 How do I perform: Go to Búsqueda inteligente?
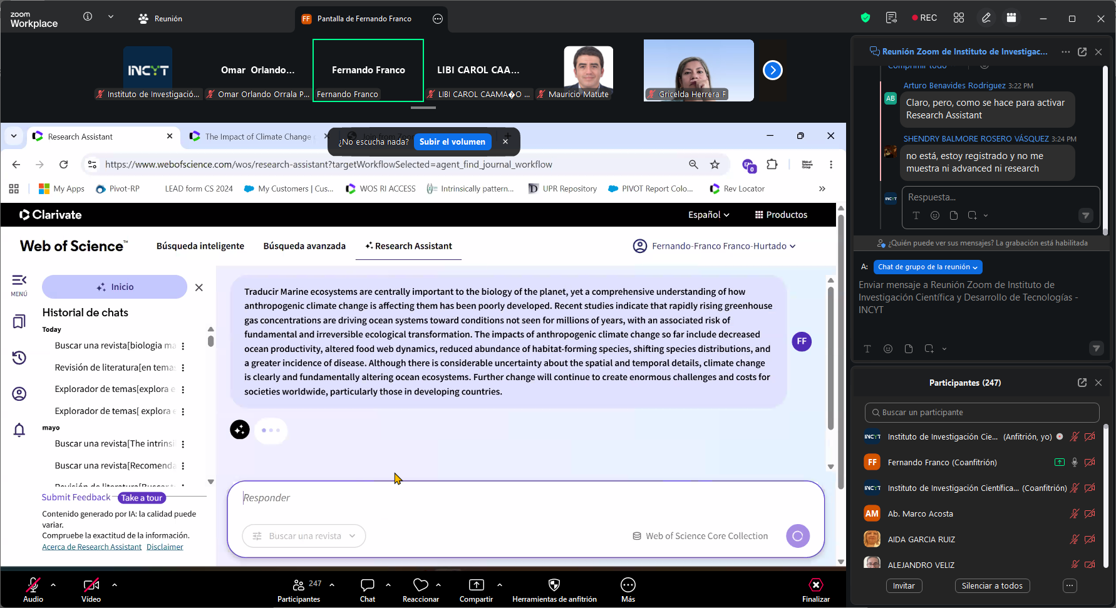[200, 246]
